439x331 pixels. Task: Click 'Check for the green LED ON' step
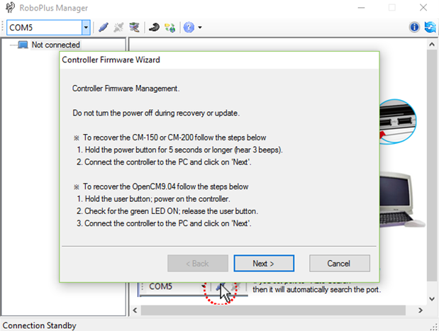tap(167, 211)
